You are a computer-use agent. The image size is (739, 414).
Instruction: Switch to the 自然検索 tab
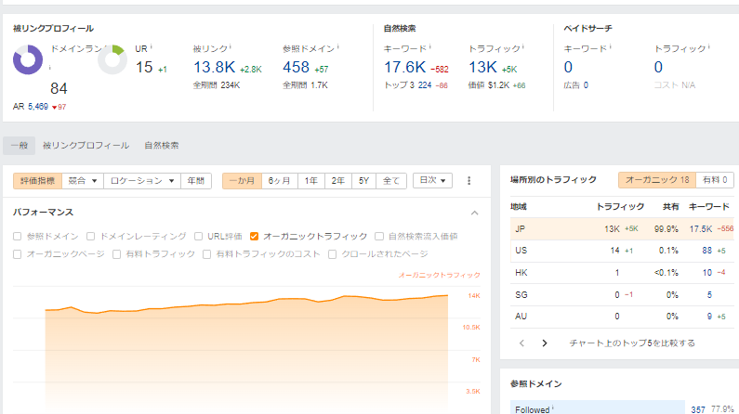[x=162, y=146]
